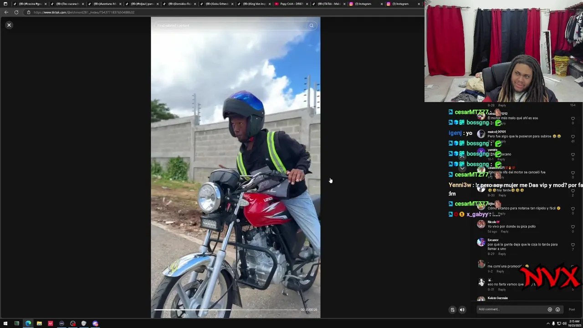Open Nicole's profile avatar

pyautogui.click(x=481, y=224)
